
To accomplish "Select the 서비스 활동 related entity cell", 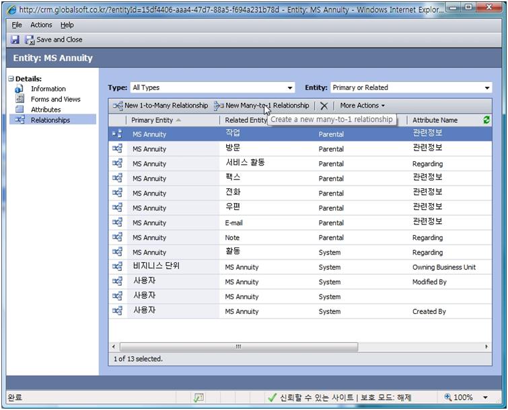I will click(245, 163).
